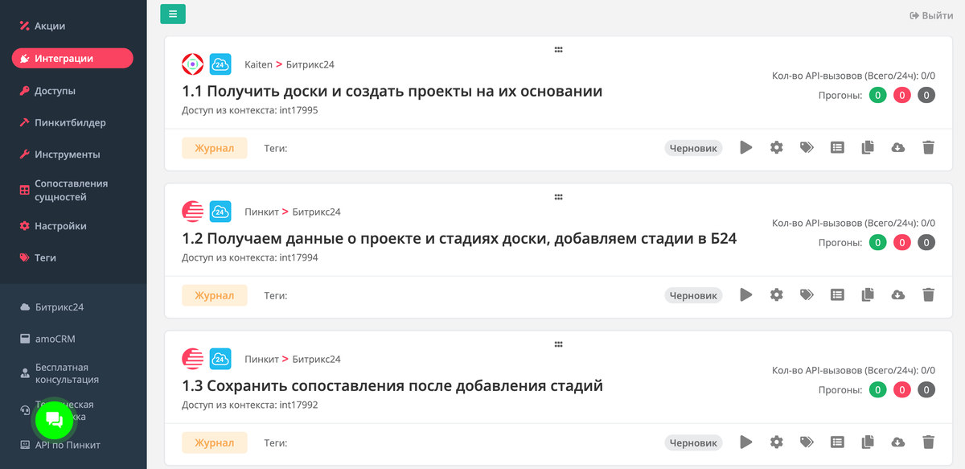The width and height of the screenshot is (965, 469).
Task: Copy integration 1.1 with duplicate icon
Action: (x=867, y=147)
